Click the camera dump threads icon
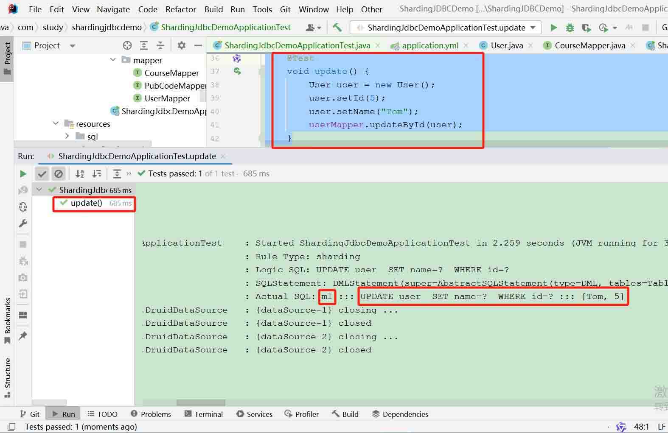 click(x=23, y=277)
